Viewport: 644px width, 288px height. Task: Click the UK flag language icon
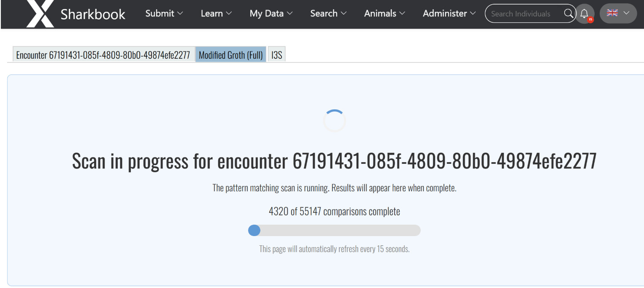(x=612, y=13)
